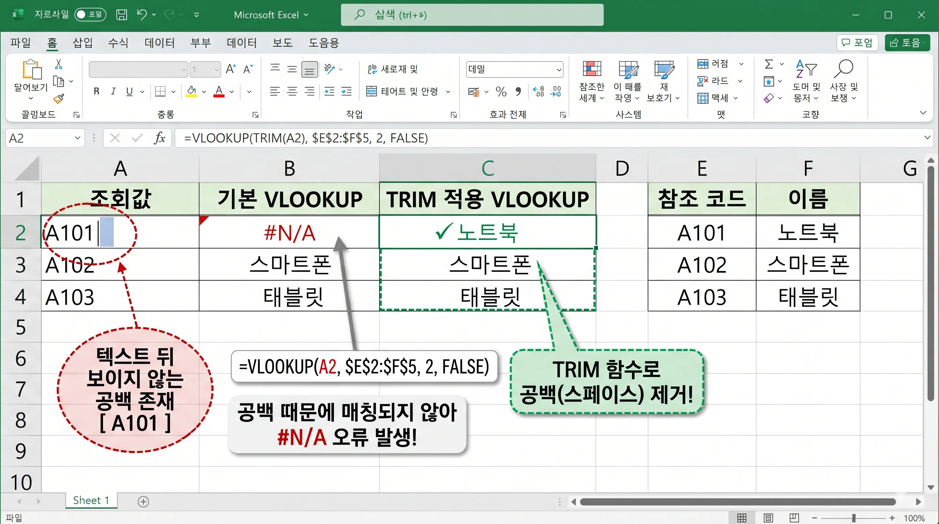Screen dimensions: 939x524
Task: Select the Sheet 1 tab
Action: pos(91,500)
